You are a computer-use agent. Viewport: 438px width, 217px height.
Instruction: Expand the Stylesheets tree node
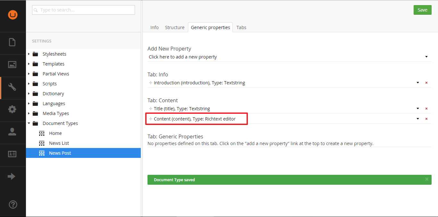coord(29,54)
